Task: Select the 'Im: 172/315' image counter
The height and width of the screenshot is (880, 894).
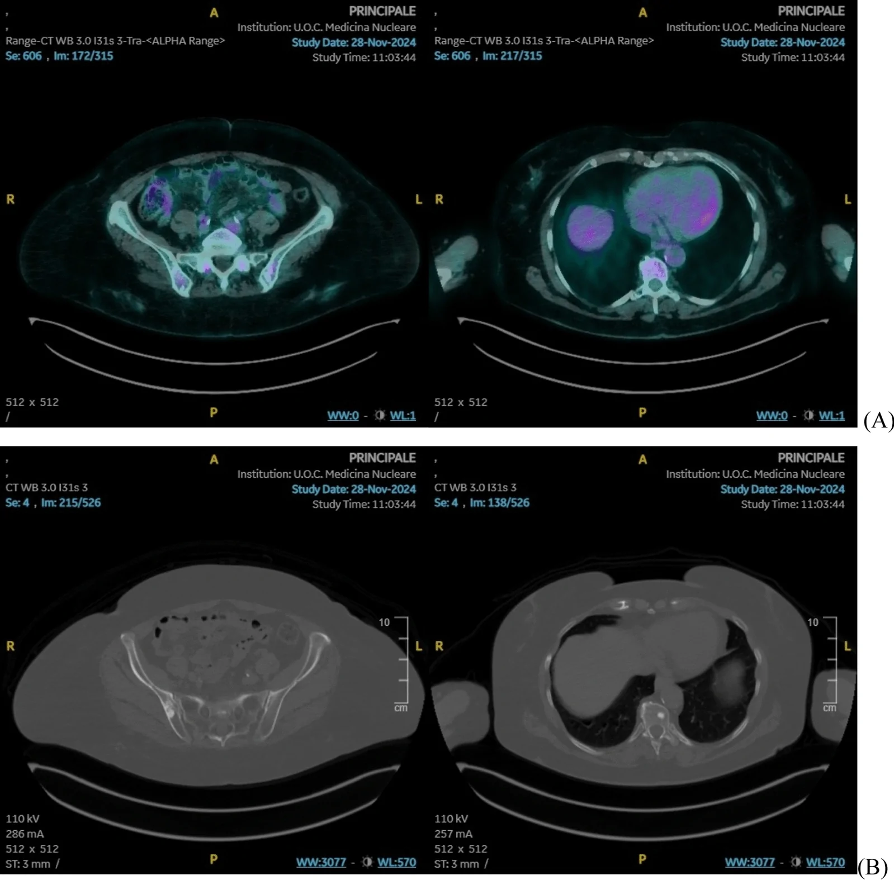Action: [x=83, y=56]
